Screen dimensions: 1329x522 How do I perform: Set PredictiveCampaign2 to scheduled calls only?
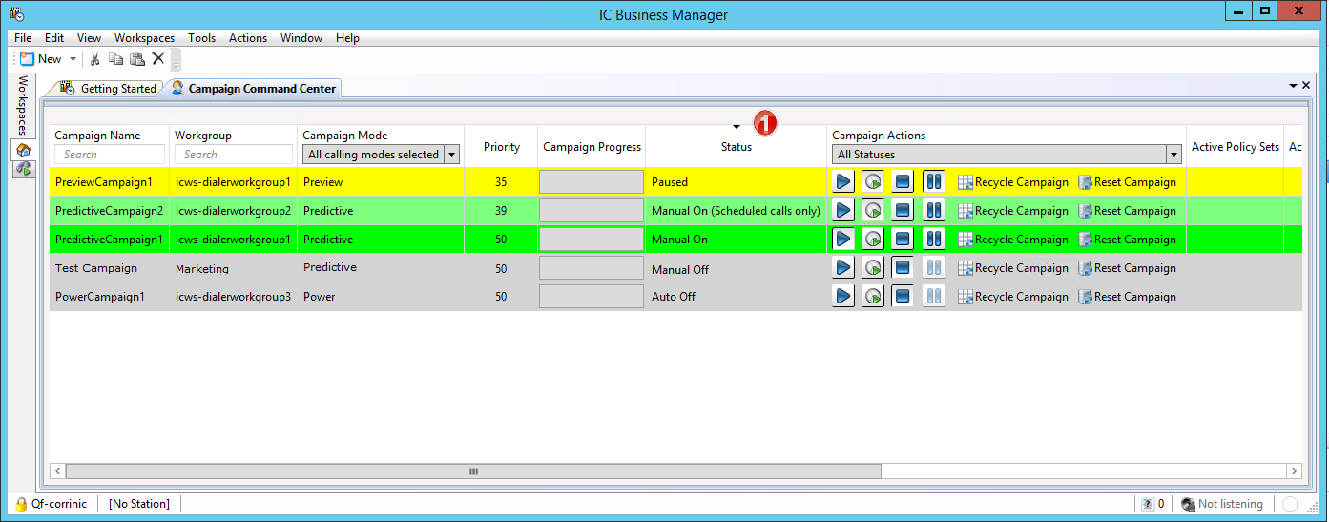(873, 211)
